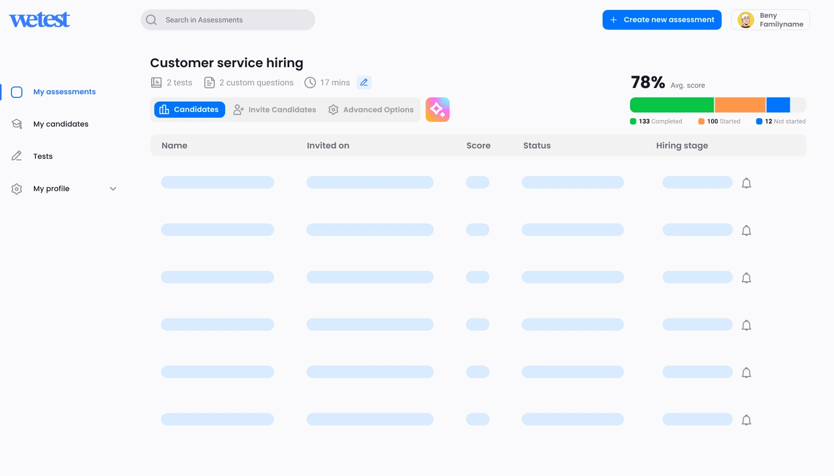The width and height of the screenshot is (834, 476).
Task: Click the Customer service hiring title
Action: tap(227, 63)
